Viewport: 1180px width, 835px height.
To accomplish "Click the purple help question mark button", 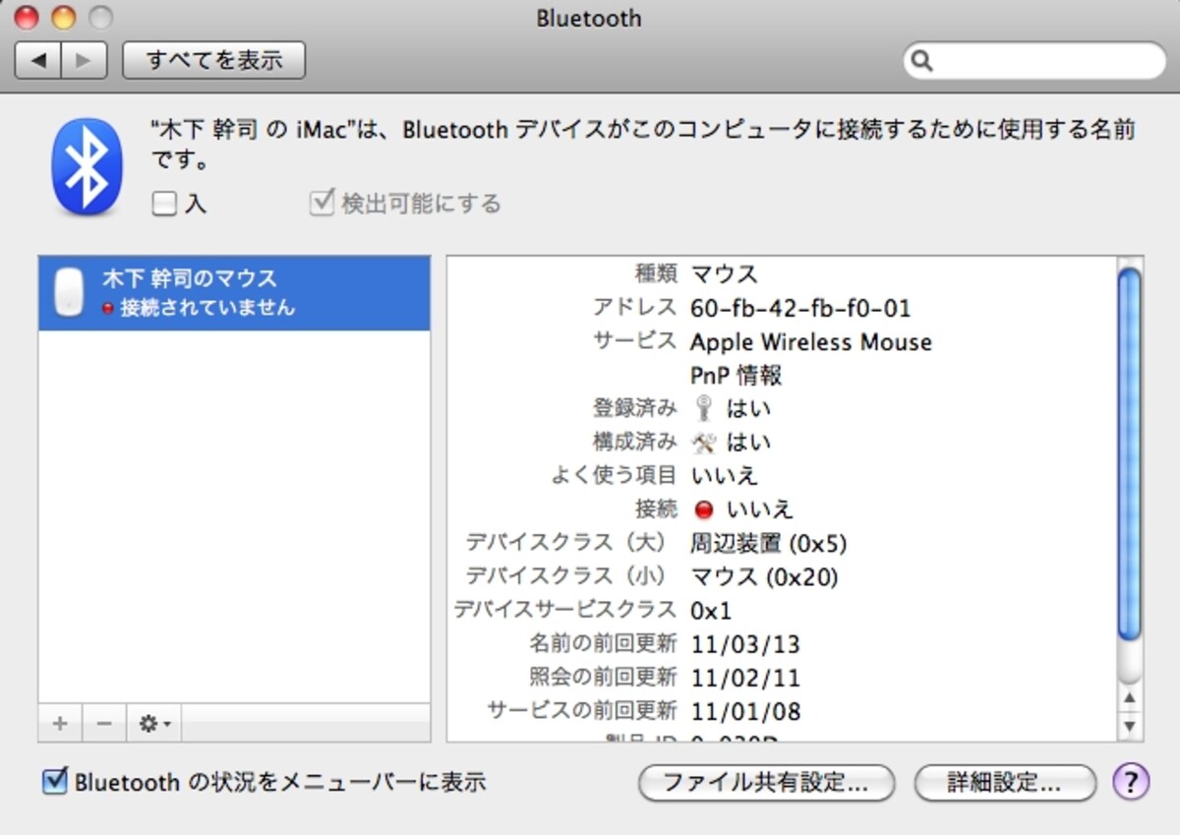I will tap(1131, 783).
